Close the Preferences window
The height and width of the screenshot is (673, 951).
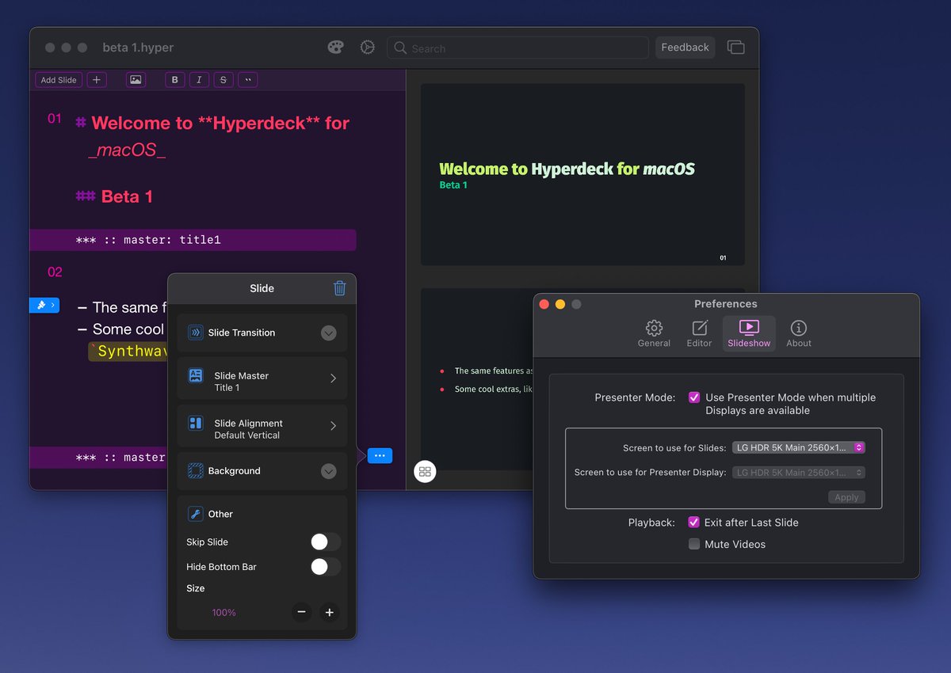pyautogui.click(x=544, y=304)
